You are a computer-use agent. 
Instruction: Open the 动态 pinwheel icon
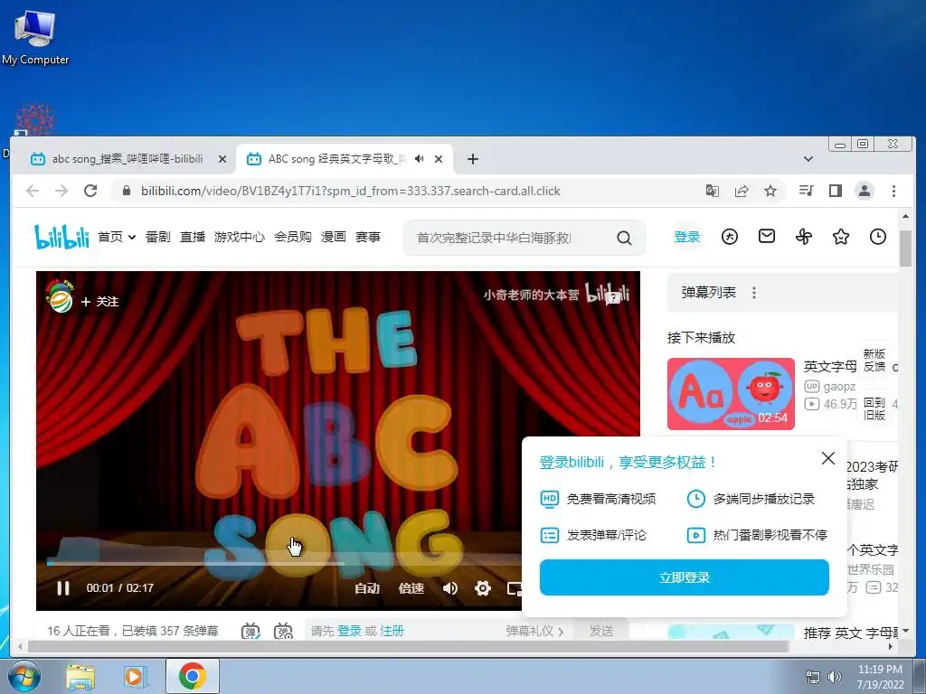[x=804, y=237]
